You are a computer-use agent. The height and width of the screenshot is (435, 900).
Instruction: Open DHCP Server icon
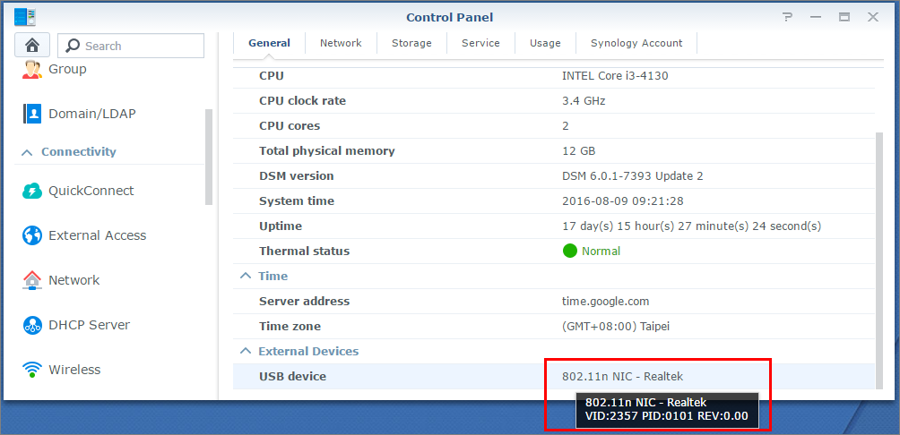click(32, 325)
